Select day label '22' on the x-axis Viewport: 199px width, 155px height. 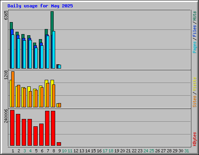[134, 151]
